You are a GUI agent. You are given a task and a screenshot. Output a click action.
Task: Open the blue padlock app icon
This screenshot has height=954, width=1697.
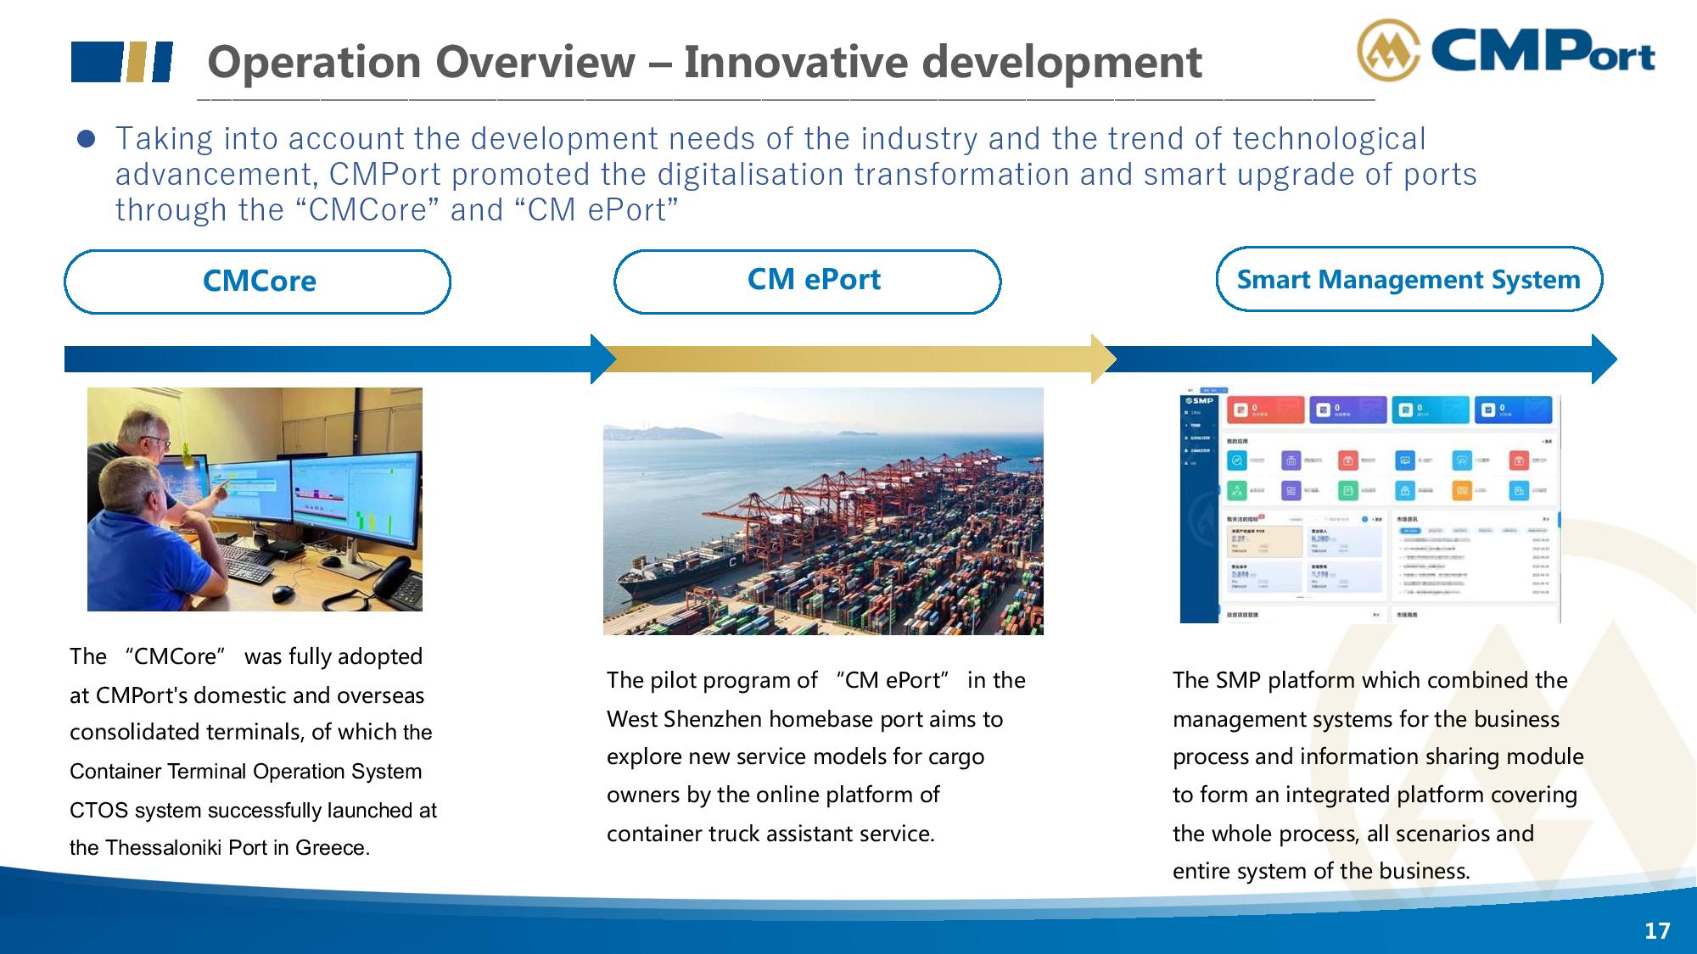click(x=1405, y=490)
